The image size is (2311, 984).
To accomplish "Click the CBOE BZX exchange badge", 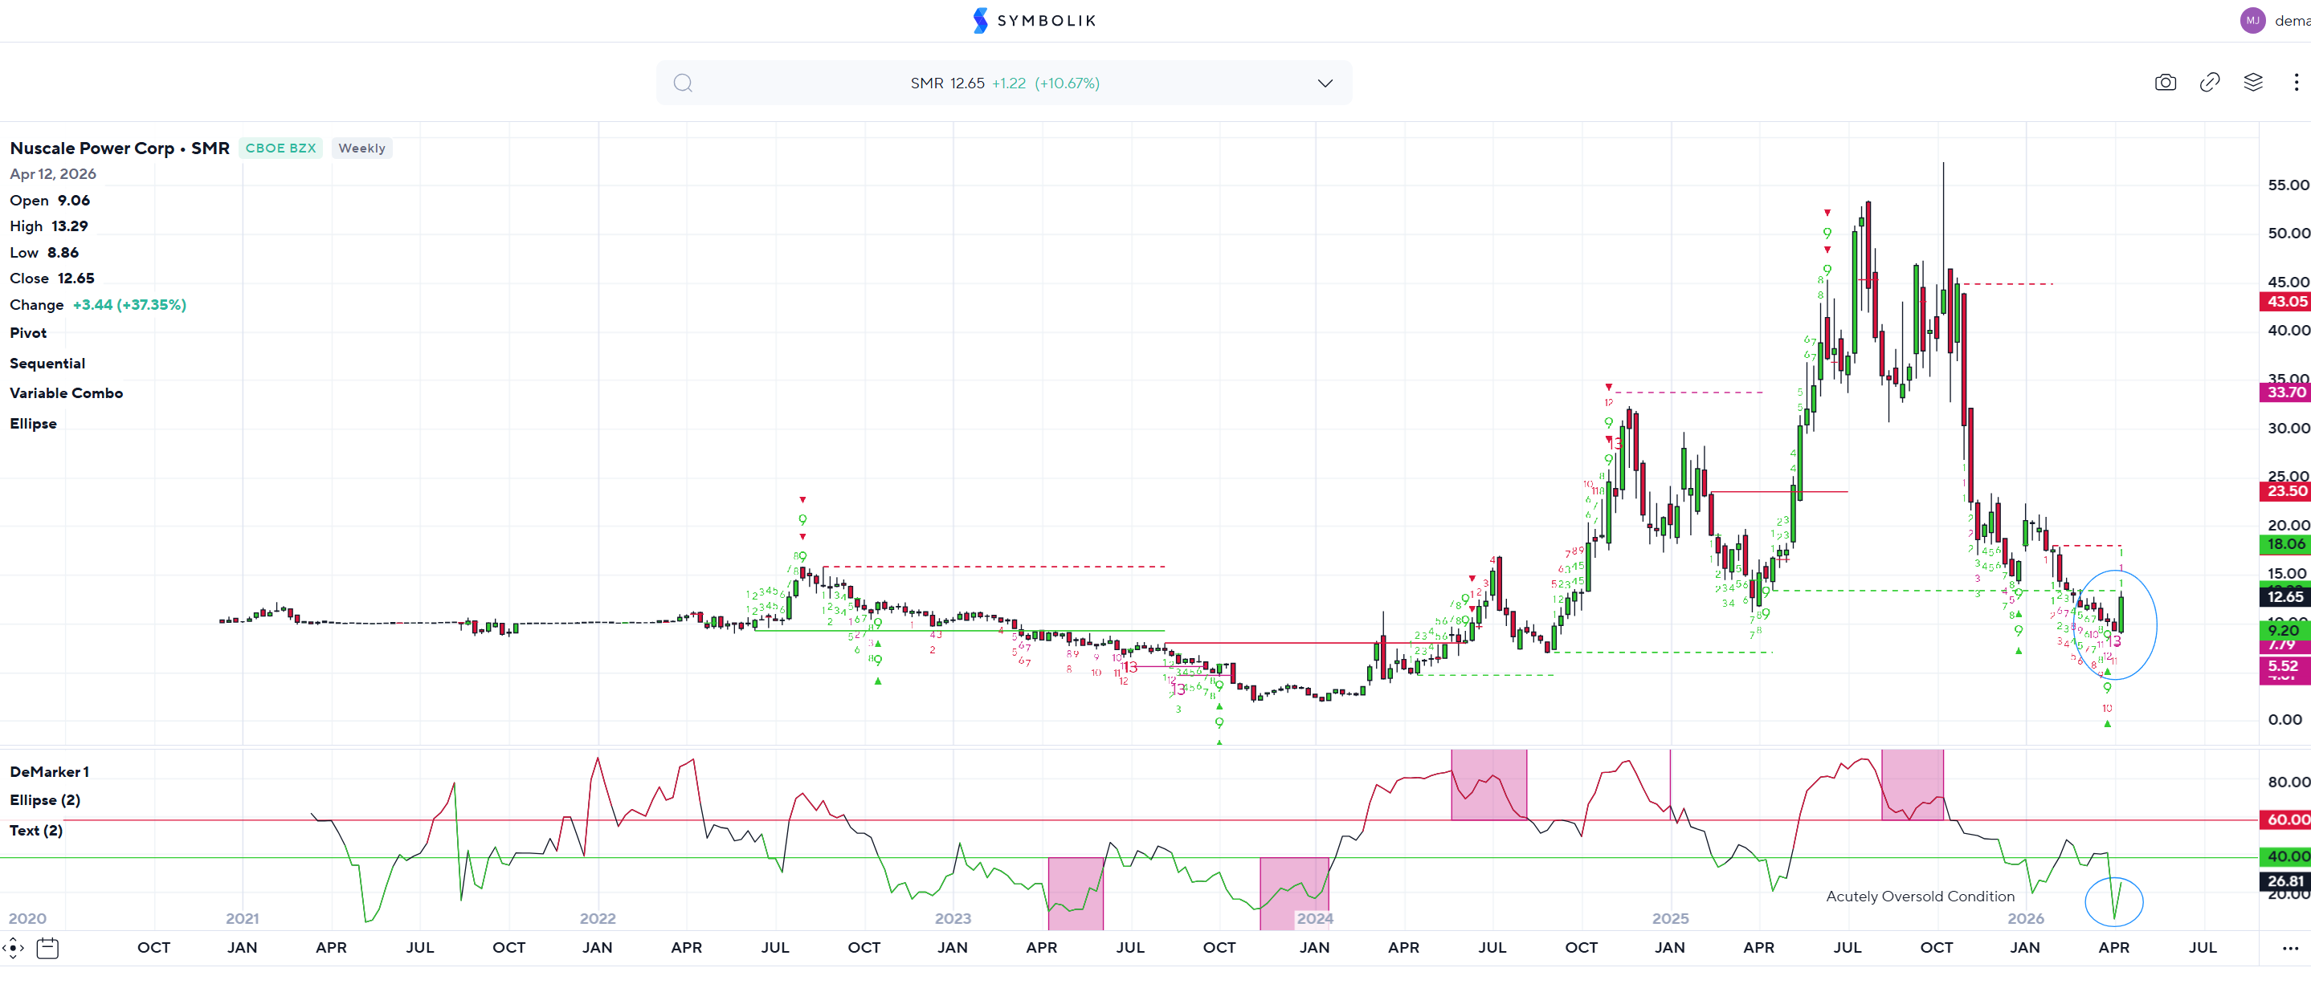I will (x=281, y=148).
